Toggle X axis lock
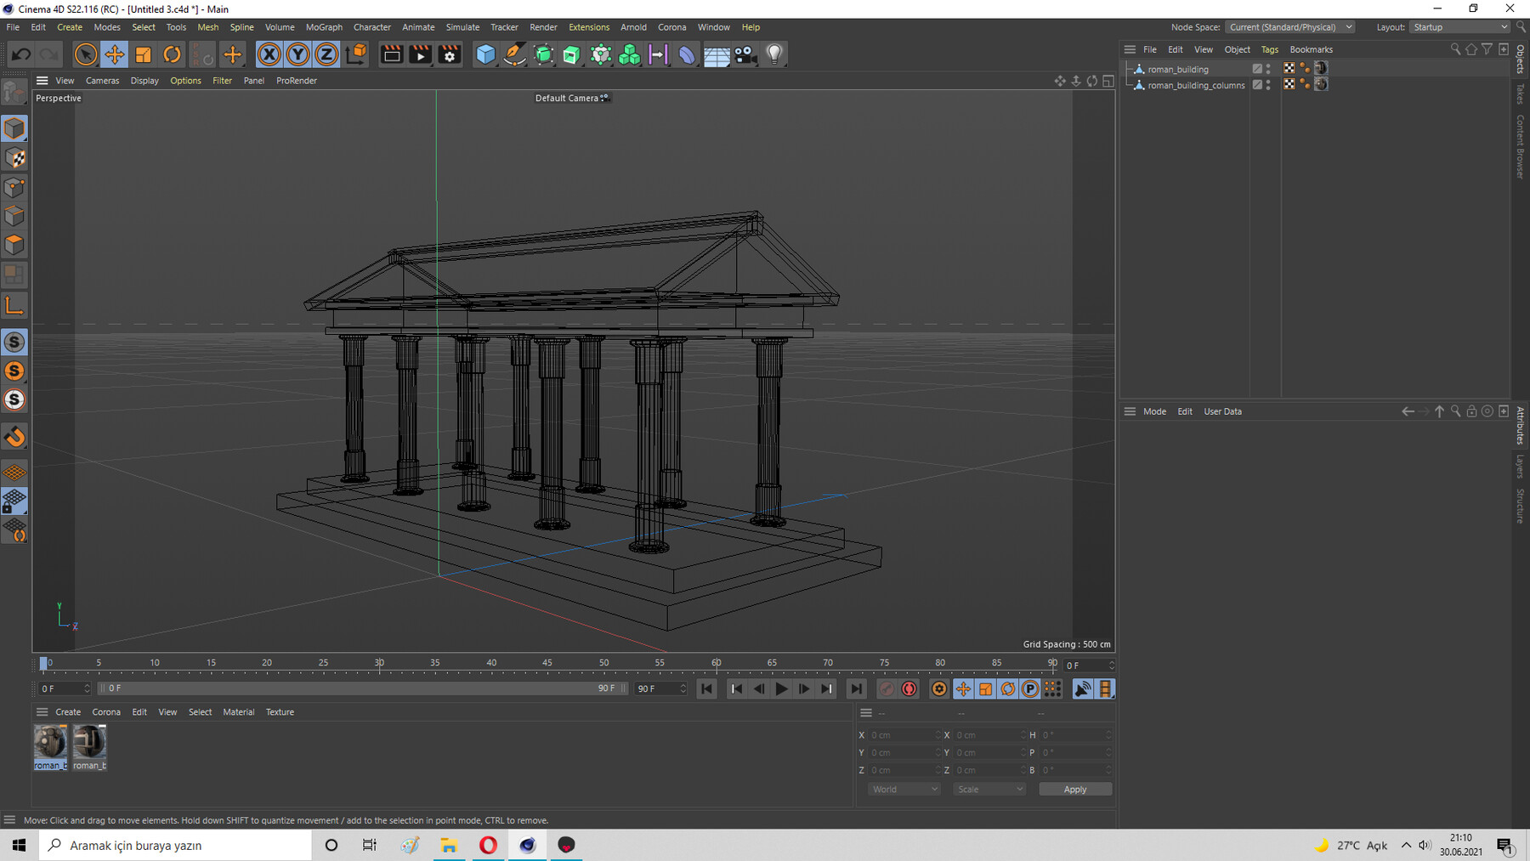This screenshot has height=861, width=1530. pyautogui.click(x=269, y=54)
